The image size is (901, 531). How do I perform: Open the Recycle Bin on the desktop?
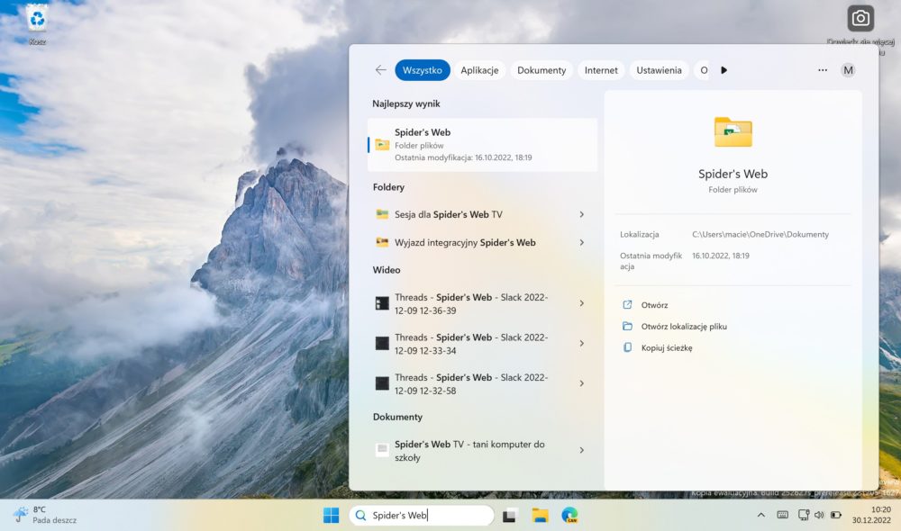37,23
